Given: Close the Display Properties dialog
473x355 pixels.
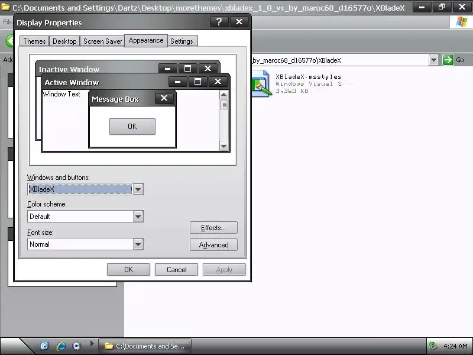Looking at the screenshot, I should pos(239,22).
